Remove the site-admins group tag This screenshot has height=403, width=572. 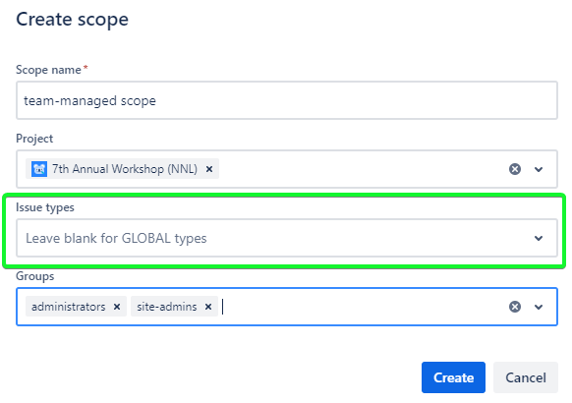pyautogui.click(x=208, y=307)
